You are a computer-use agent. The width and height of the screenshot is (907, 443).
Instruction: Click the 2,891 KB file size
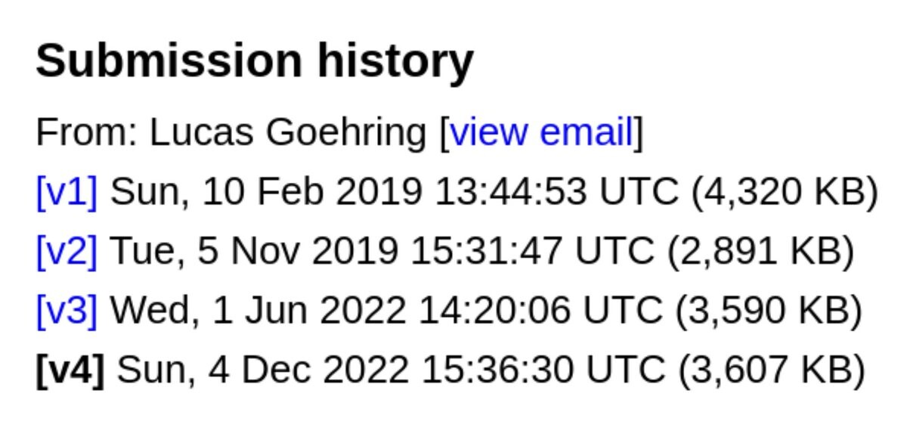click(x=760, y=251)
